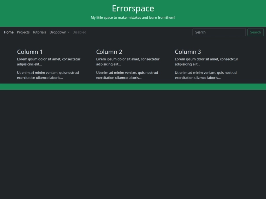Click Column 1 'Ut enim' paragraph
Image resolution: width=266 pixels, height=199 pixels.
48,75
